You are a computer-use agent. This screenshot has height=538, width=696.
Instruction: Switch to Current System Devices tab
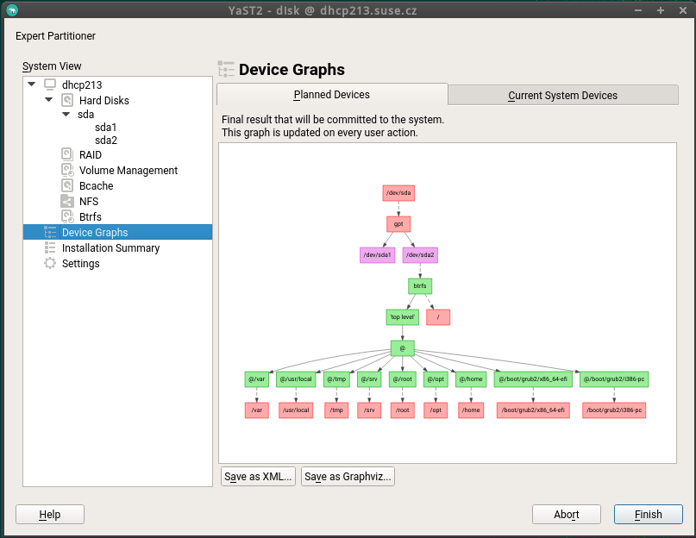point(562,96)
